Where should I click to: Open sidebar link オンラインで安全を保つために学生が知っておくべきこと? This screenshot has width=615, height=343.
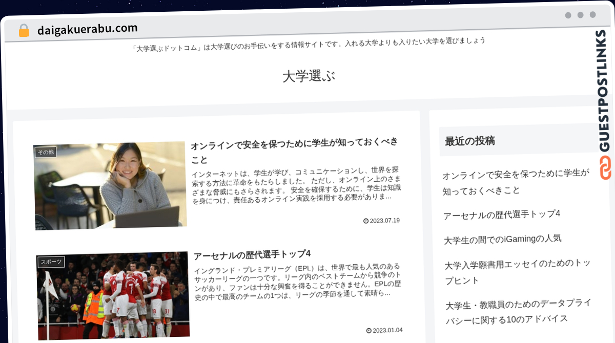pos(517,182)
